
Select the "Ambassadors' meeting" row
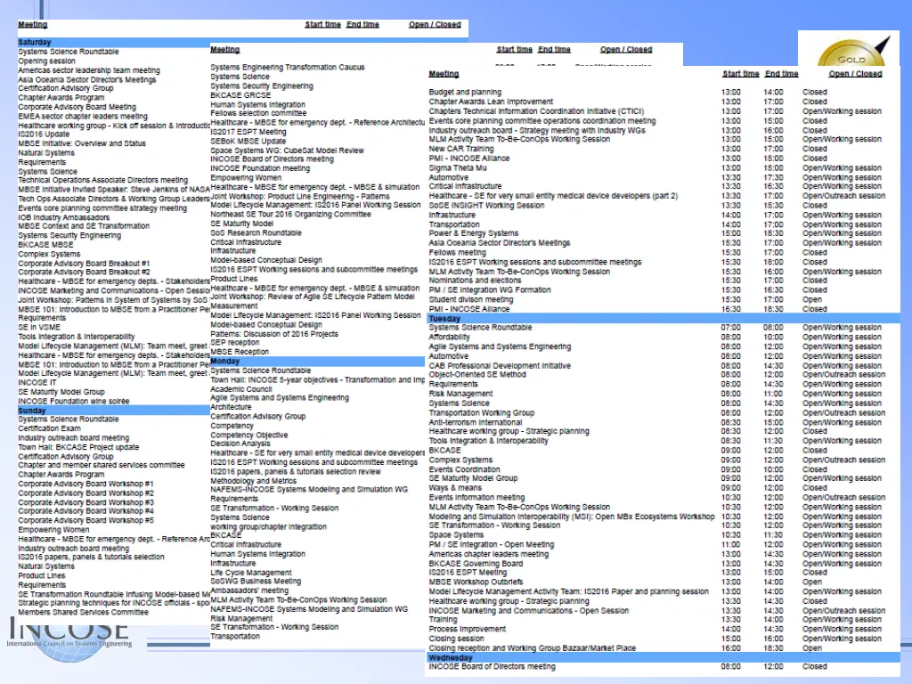pos(249,591)
